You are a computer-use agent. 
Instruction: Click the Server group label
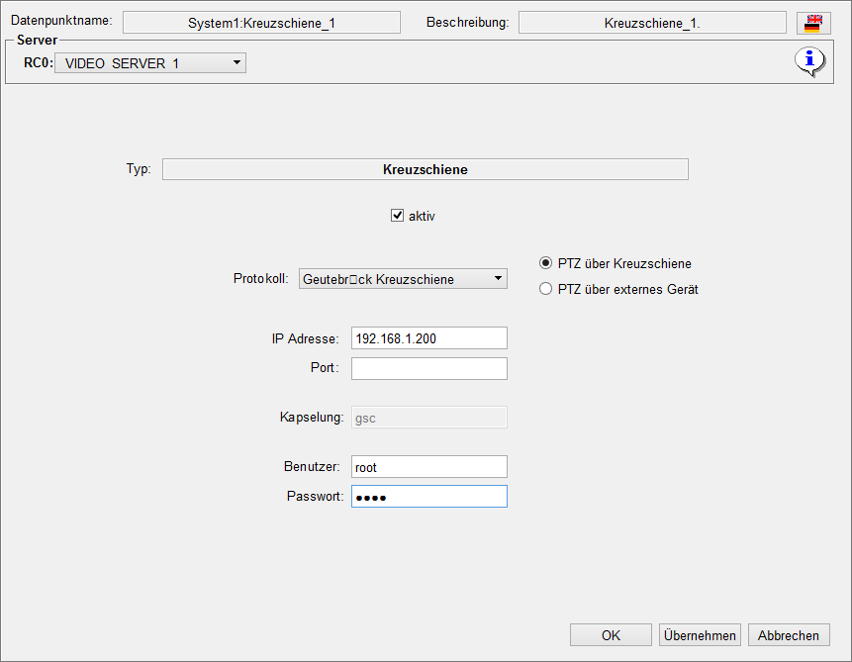coord(37,41)
